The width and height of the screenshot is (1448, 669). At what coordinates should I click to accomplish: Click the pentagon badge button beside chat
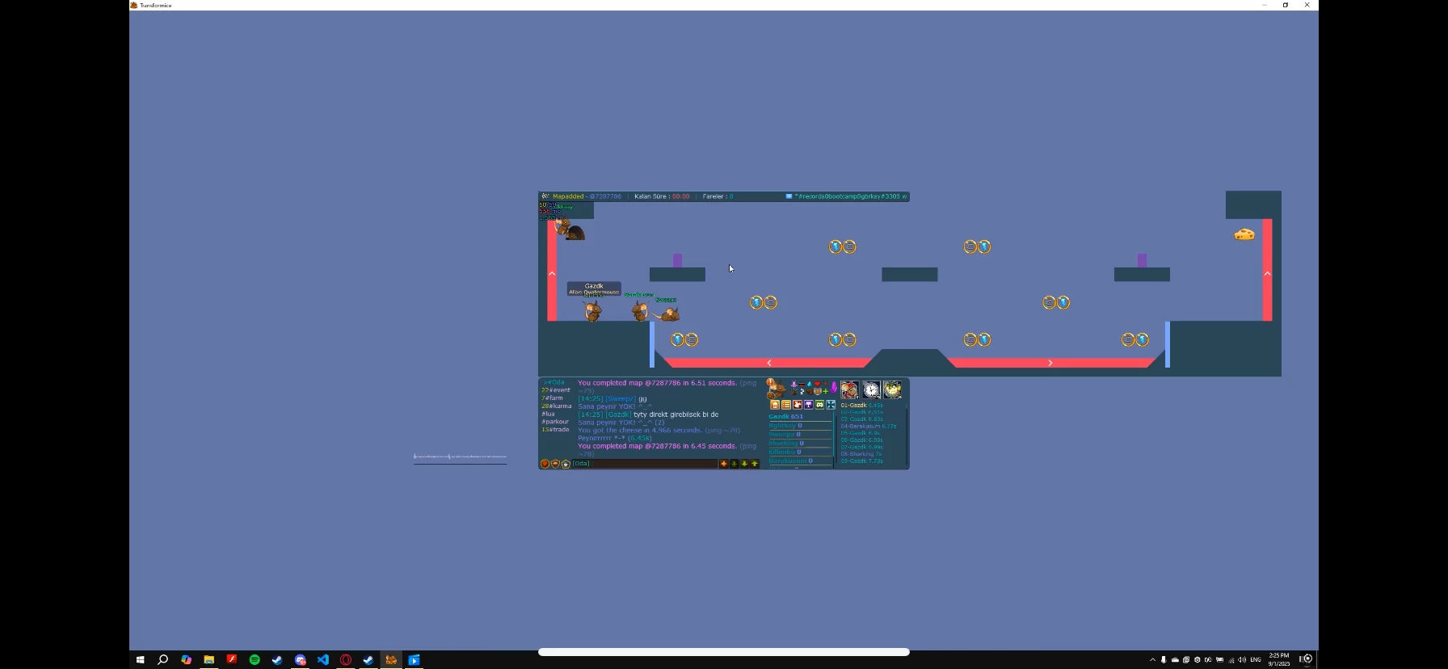[x=566, y=464]
